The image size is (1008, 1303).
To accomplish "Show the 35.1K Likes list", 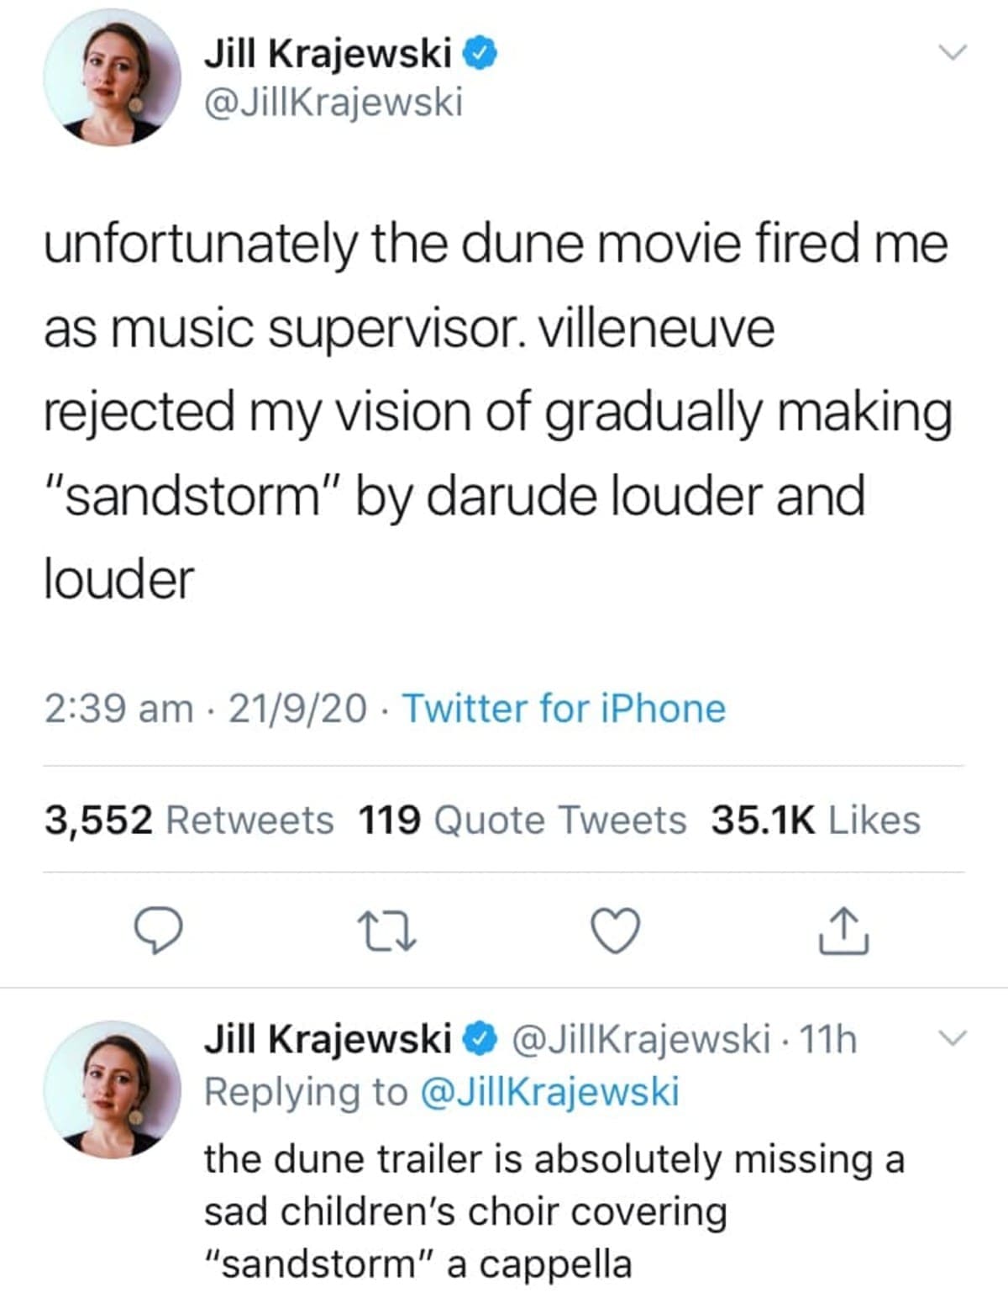I will (816, 820).
